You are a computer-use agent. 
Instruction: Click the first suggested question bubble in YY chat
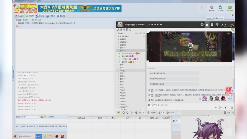174,73
